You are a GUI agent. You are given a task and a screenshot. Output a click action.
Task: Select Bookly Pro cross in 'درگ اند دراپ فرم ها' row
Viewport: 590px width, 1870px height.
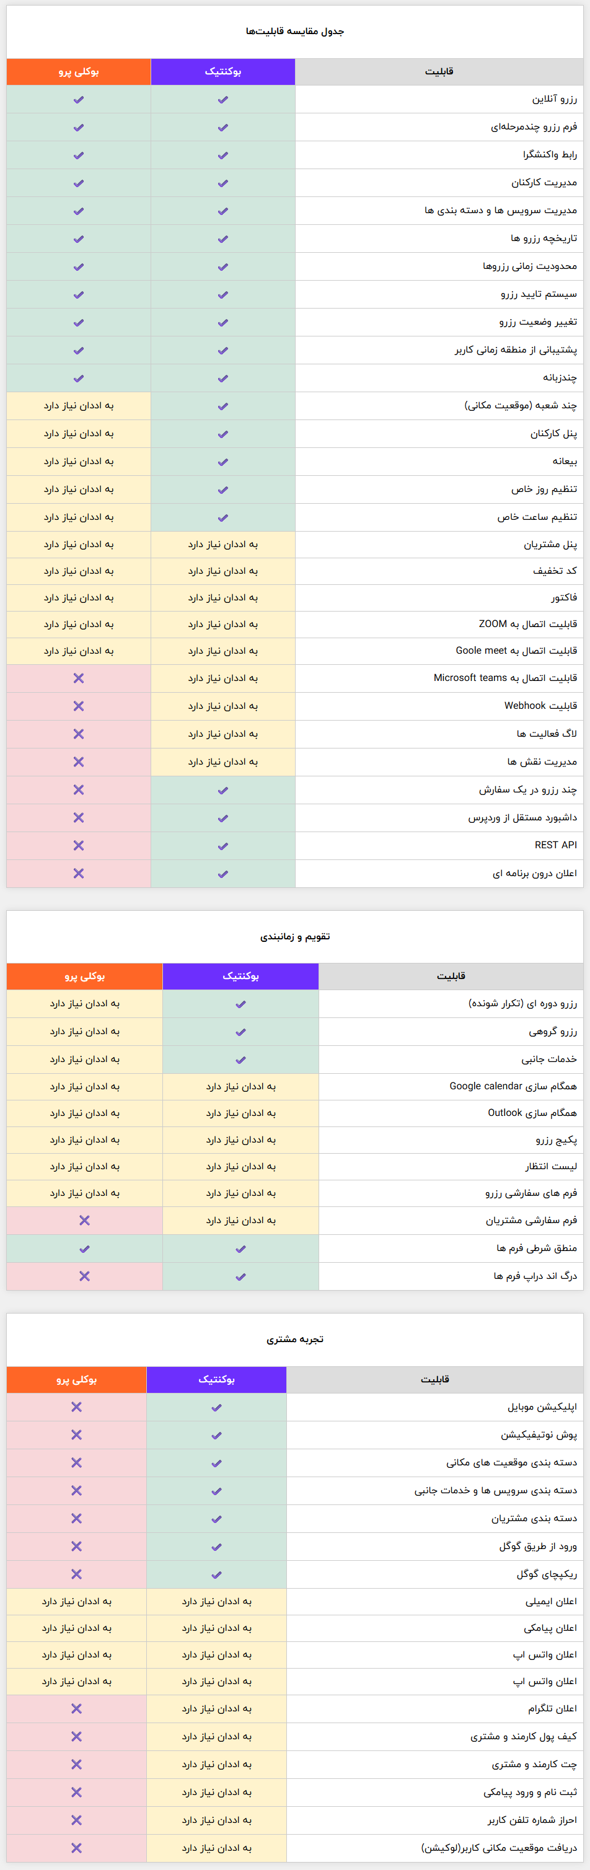point(84,1276)
